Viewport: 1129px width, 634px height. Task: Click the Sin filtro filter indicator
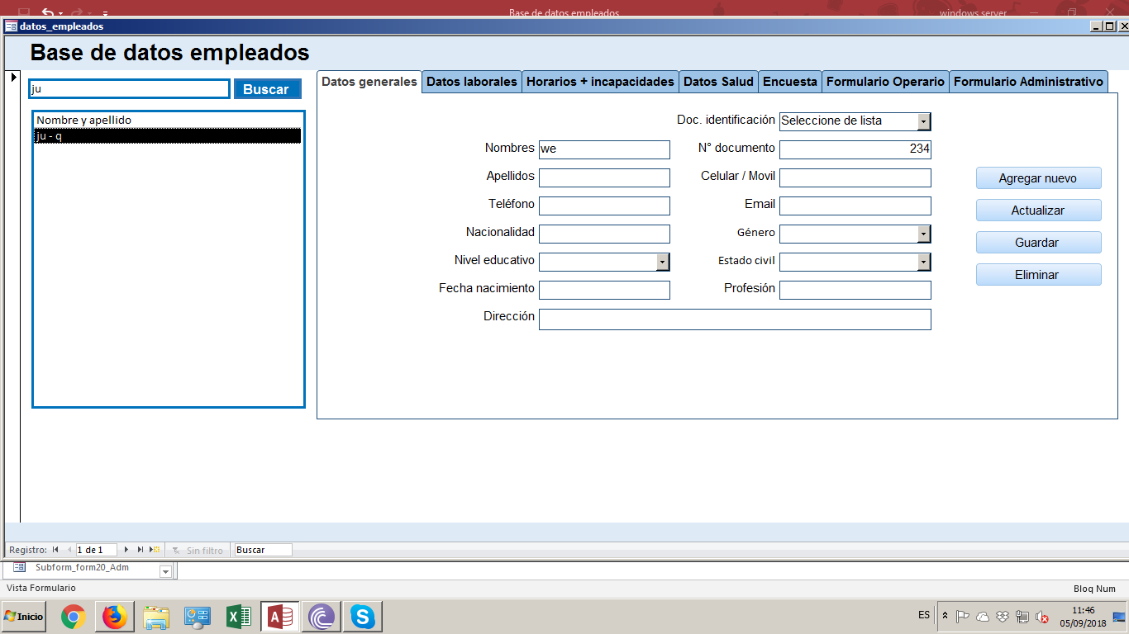(x=198, y=550)
